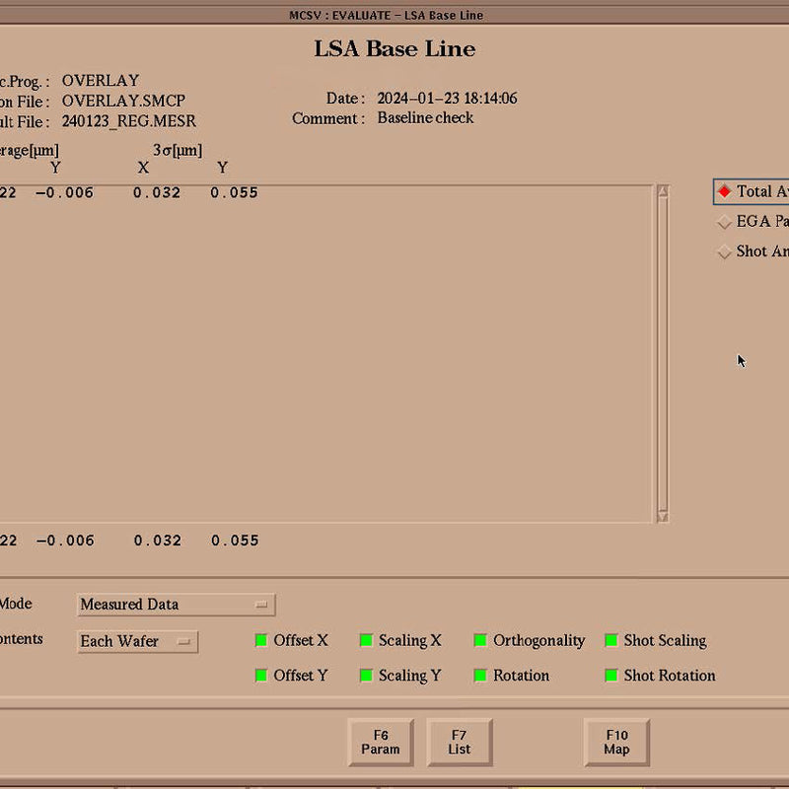789x789 pixels.
Task: Open the Measured Data mode dropdown
Action: coord(175,604)
